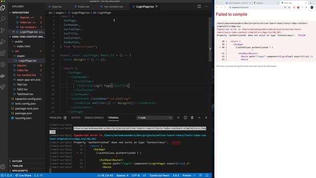Image resolution: width=316 pixels, height=178 pixels.
Task: Click Ln 18, Col 42 in the status bar
Action: (x=105, y=176)
